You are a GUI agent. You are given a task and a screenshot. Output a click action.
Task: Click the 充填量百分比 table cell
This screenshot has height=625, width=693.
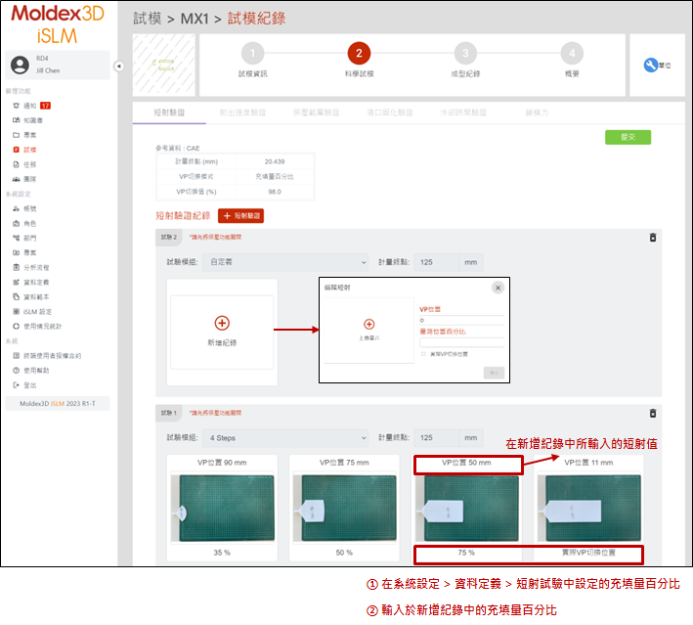pyautogui.click(x=275, y=176)
